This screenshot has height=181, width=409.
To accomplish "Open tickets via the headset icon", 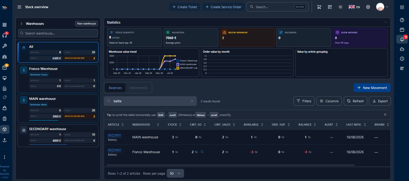I will [5, 35].
